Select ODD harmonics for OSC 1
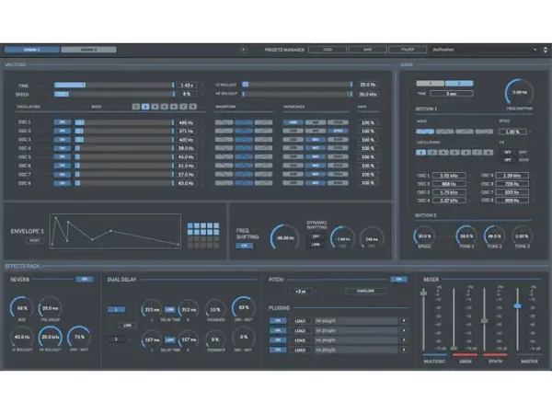The image size is (552, 414). pos(293,122)
